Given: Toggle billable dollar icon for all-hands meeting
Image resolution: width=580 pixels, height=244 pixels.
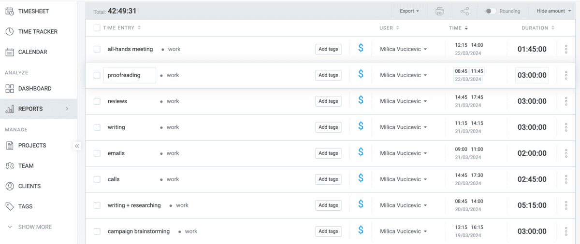Looking at the screenshot, I should point(361,49).
